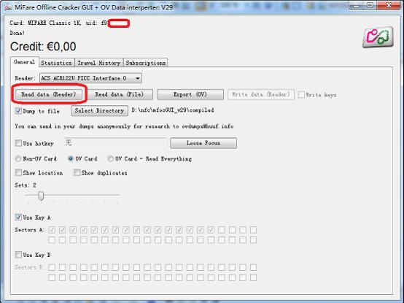Expand the Reader dropdown ACS ACR122U
The width and height of the screenshot is (404, 303).
pos(90,78)
